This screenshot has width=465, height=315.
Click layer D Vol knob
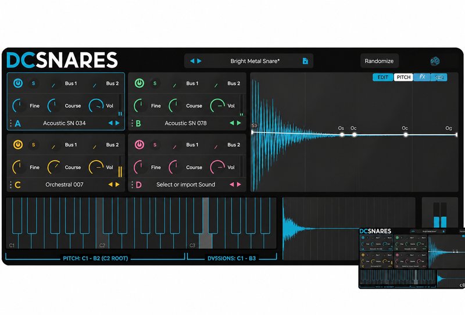[217, 167]
